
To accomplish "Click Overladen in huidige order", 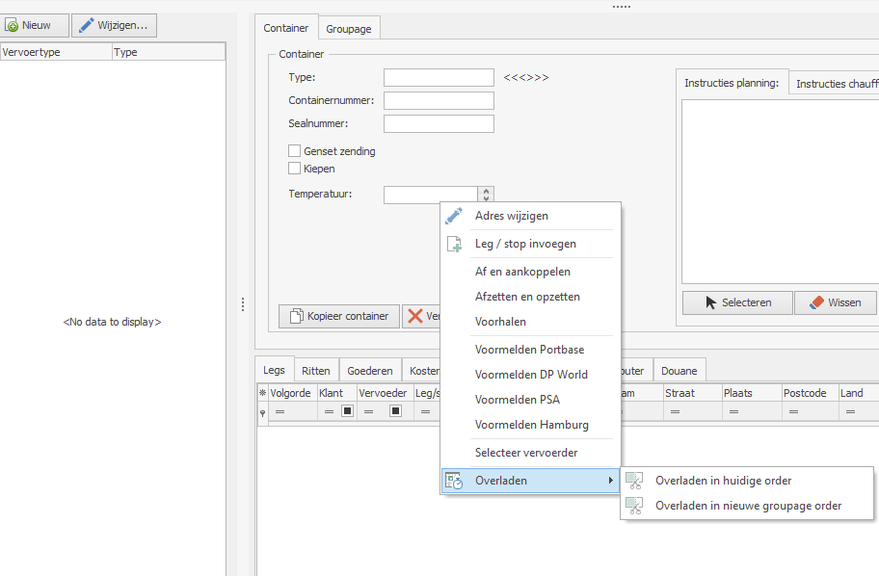I will [747, 481].
